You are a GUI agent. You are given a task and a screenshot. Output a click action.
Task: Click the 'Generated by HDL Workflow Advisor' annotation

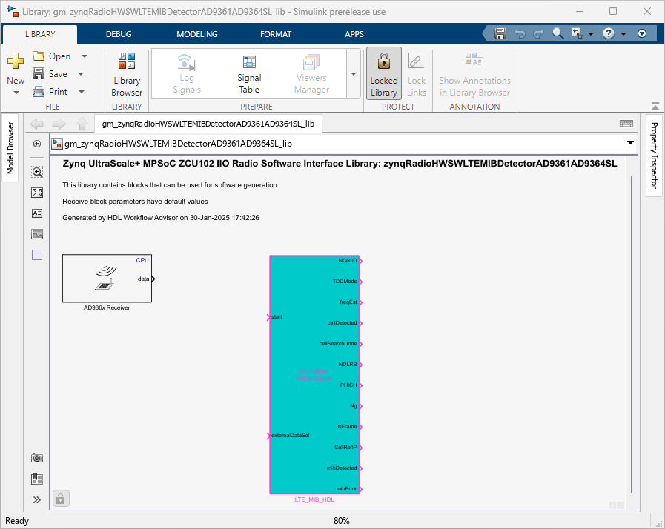(x=161, y=217)
